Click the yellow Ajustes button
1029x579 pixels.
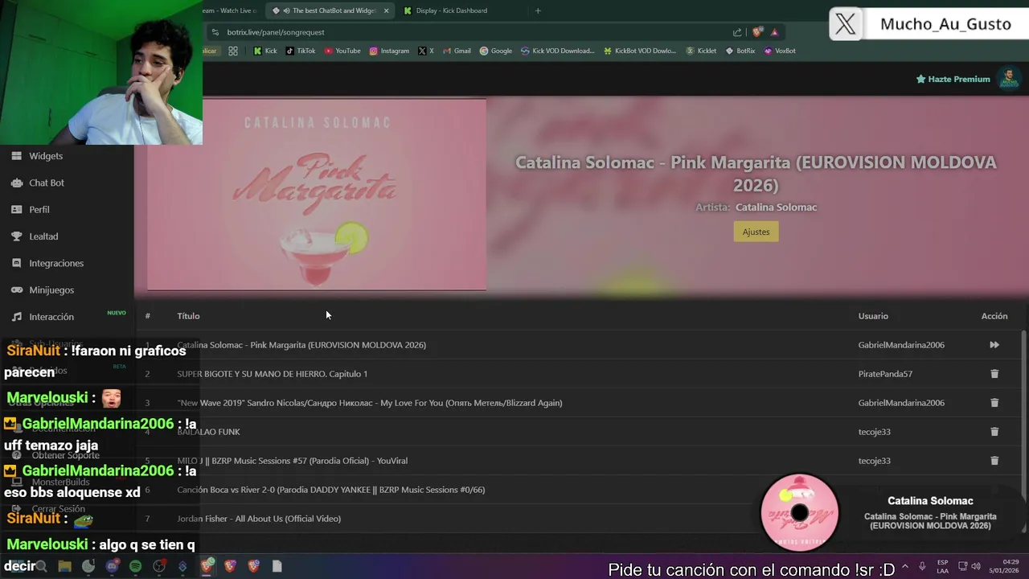pos(756,232)
